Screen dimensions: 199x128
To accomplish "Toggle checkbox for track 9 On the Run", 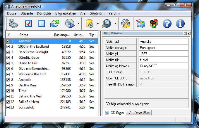I will [x=8, y=85].
